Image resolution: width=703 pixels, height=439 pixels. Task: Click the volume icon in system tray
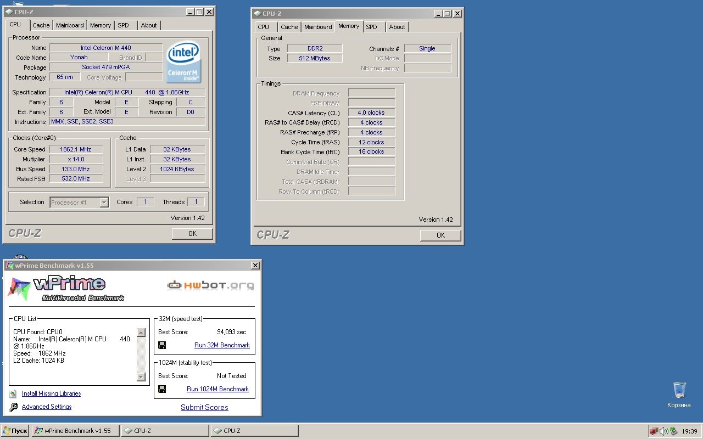pyautogui.click(x=664, y=431)
